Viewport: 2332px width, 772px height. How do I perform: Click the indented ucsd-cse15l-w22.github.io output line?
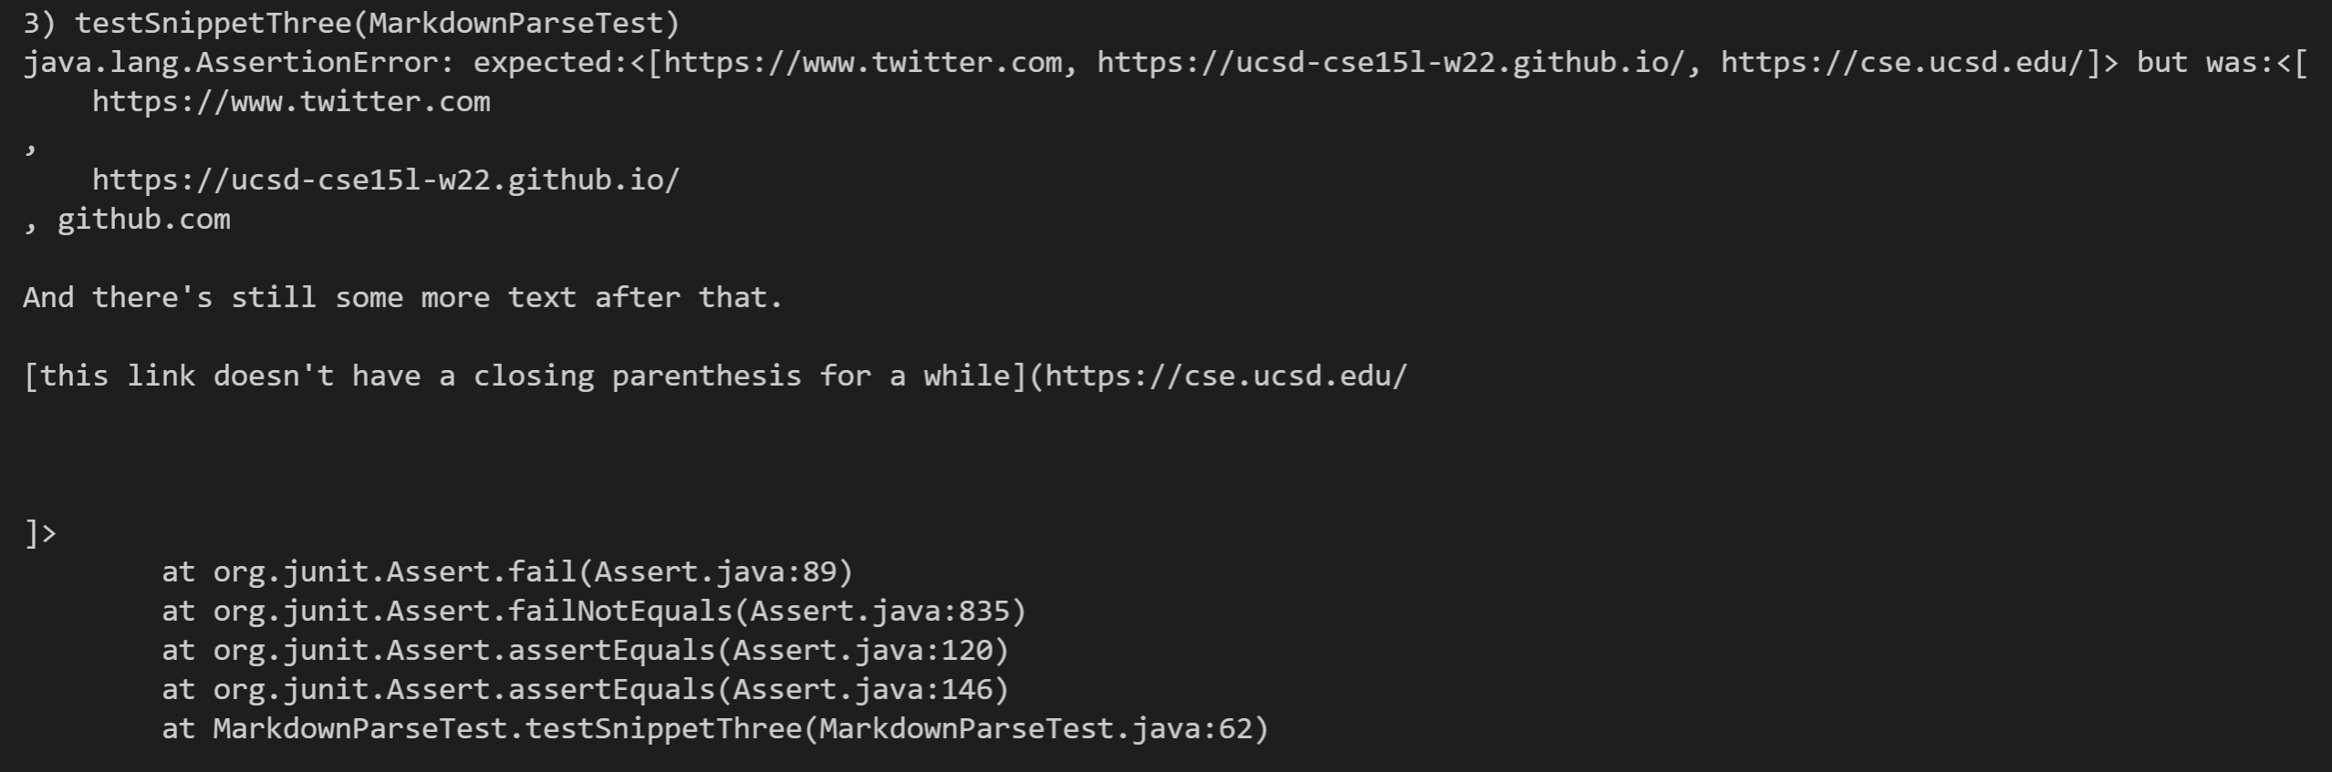point(386,180)
